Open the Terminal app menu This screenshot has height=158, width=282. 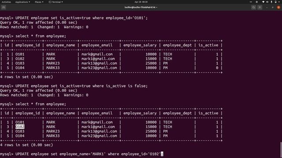point(56,2)
